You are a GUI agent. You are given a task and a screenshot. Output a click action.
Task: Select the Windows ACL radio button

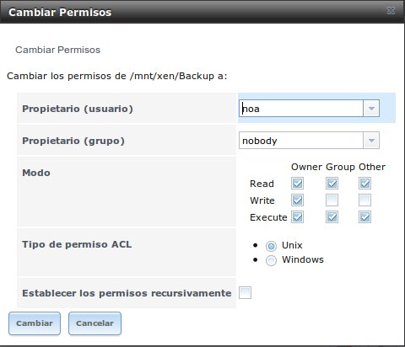271,260
